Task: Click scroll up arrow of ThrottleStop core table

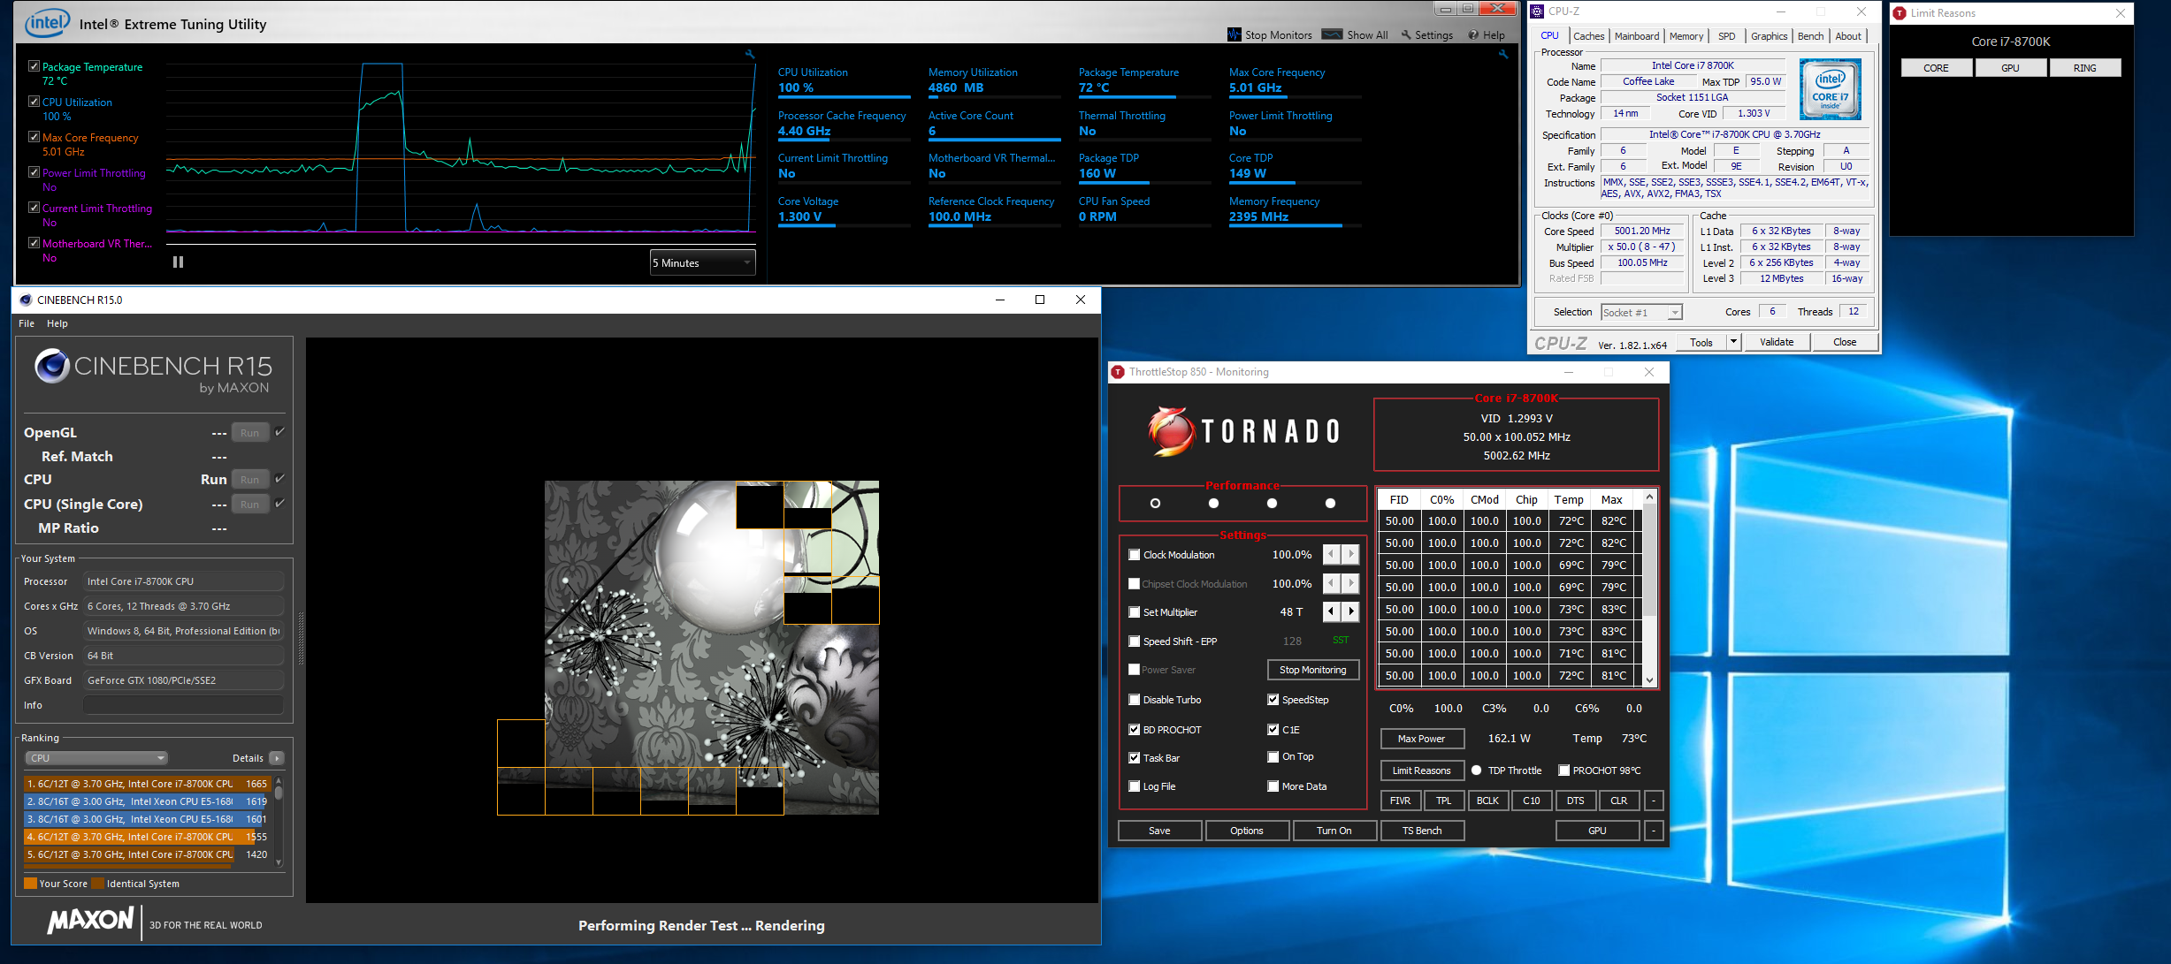Action: [x=1649, y=498]
